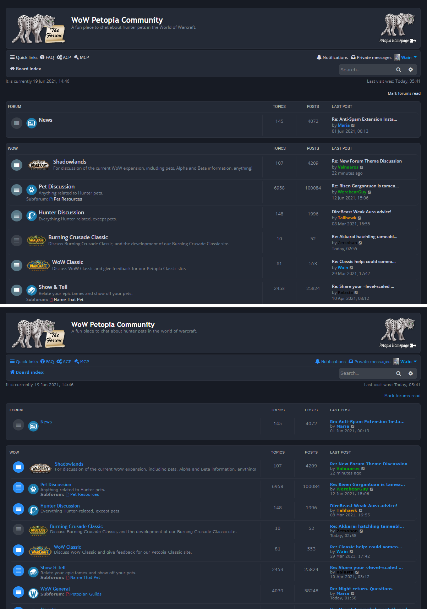Viewport: 427px width, 609px height.
Task: View latest post icon next to upper Maria
Action: 353,126
